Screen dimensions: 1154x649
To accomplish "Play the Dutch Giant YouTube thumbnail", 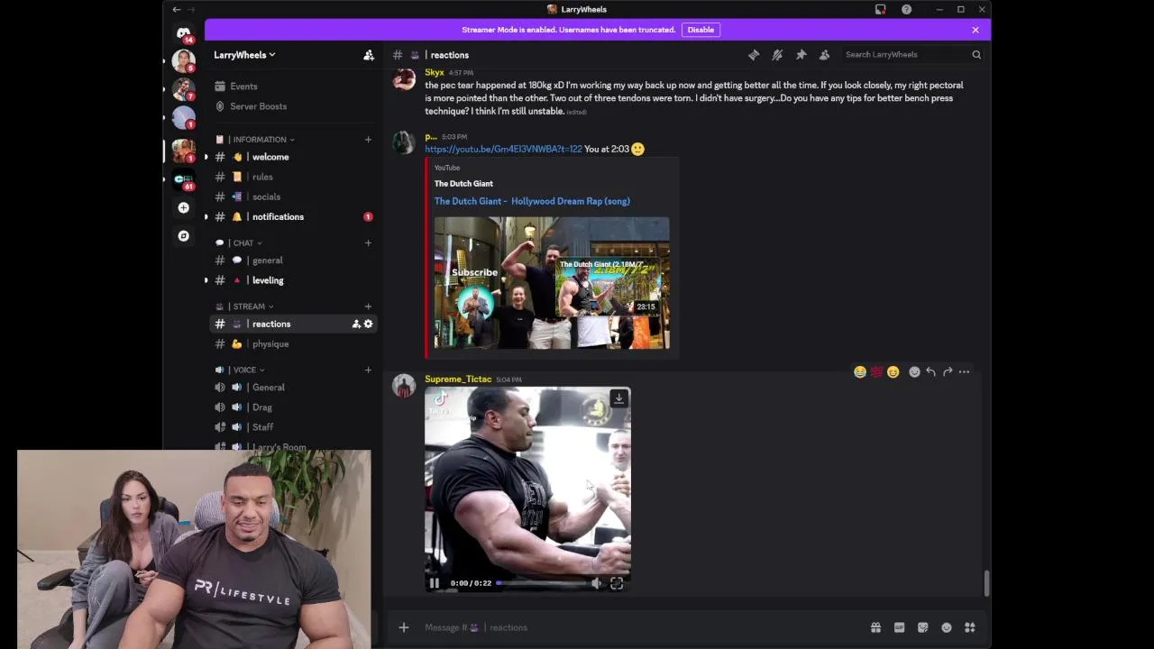I will point(552,283).
